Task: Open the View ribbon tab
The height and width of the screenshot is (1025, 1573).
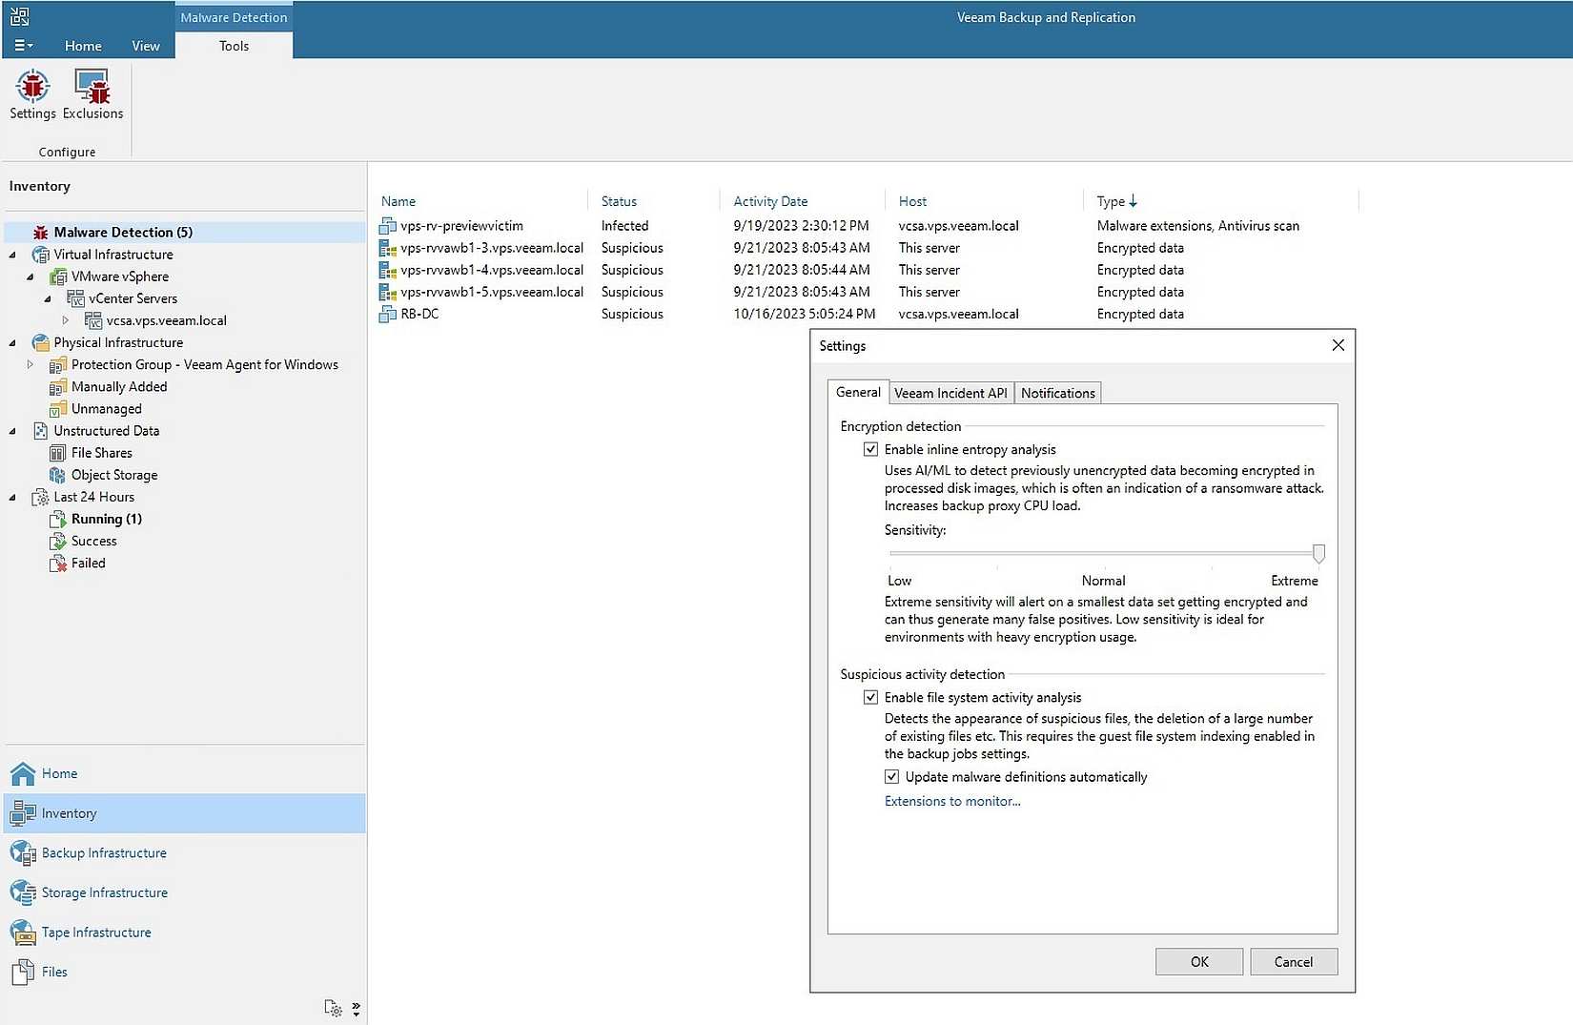Action: point(146,46)
